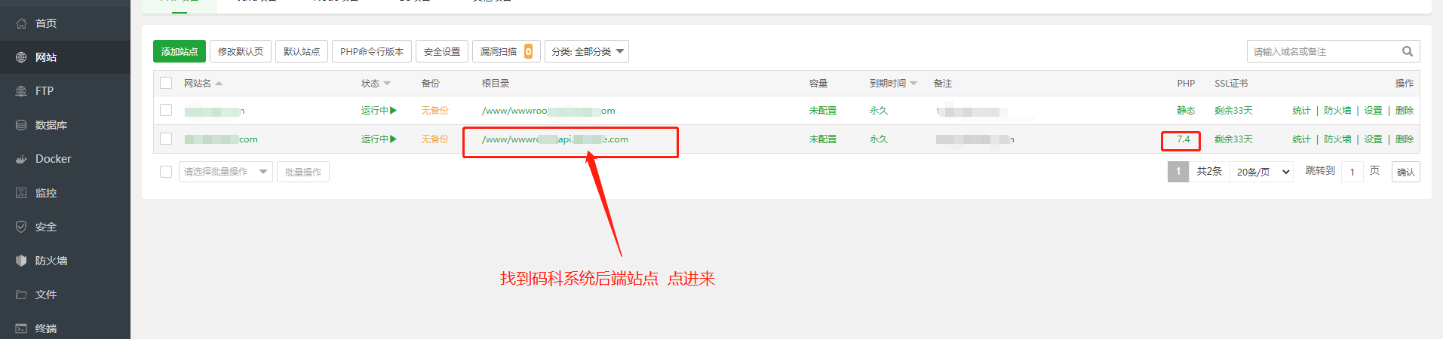The image size is (1443, 339).
Task: Click 删除 for the first site
Action: [x=1405, y=111]
